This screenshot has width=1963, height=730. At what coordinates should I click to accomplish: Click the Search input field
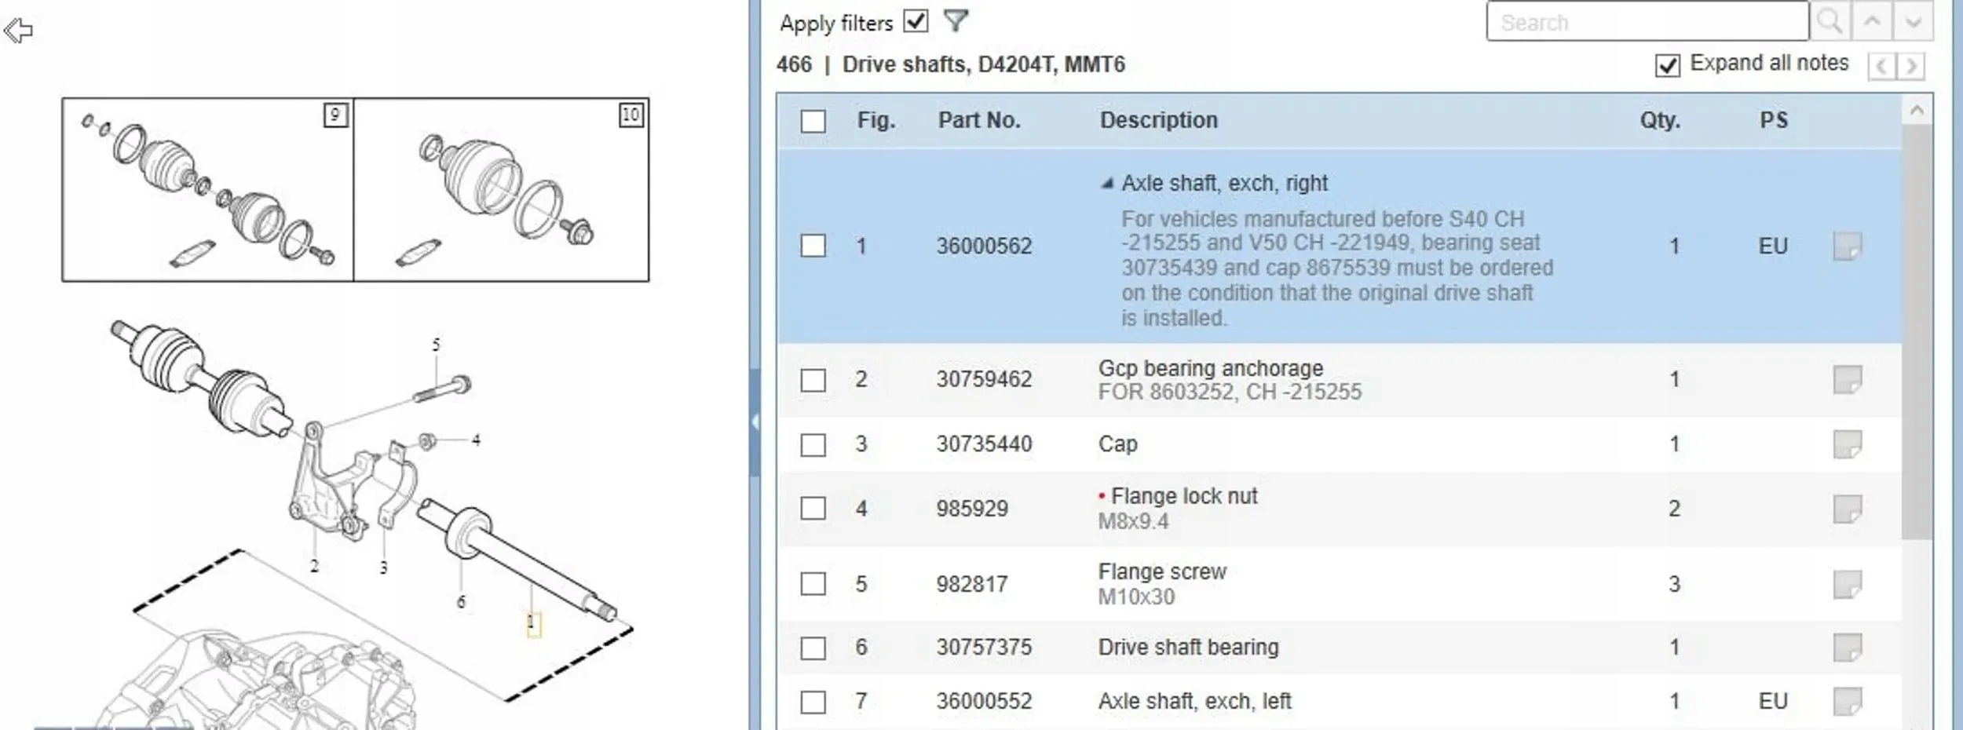(x=1647, y=21)
